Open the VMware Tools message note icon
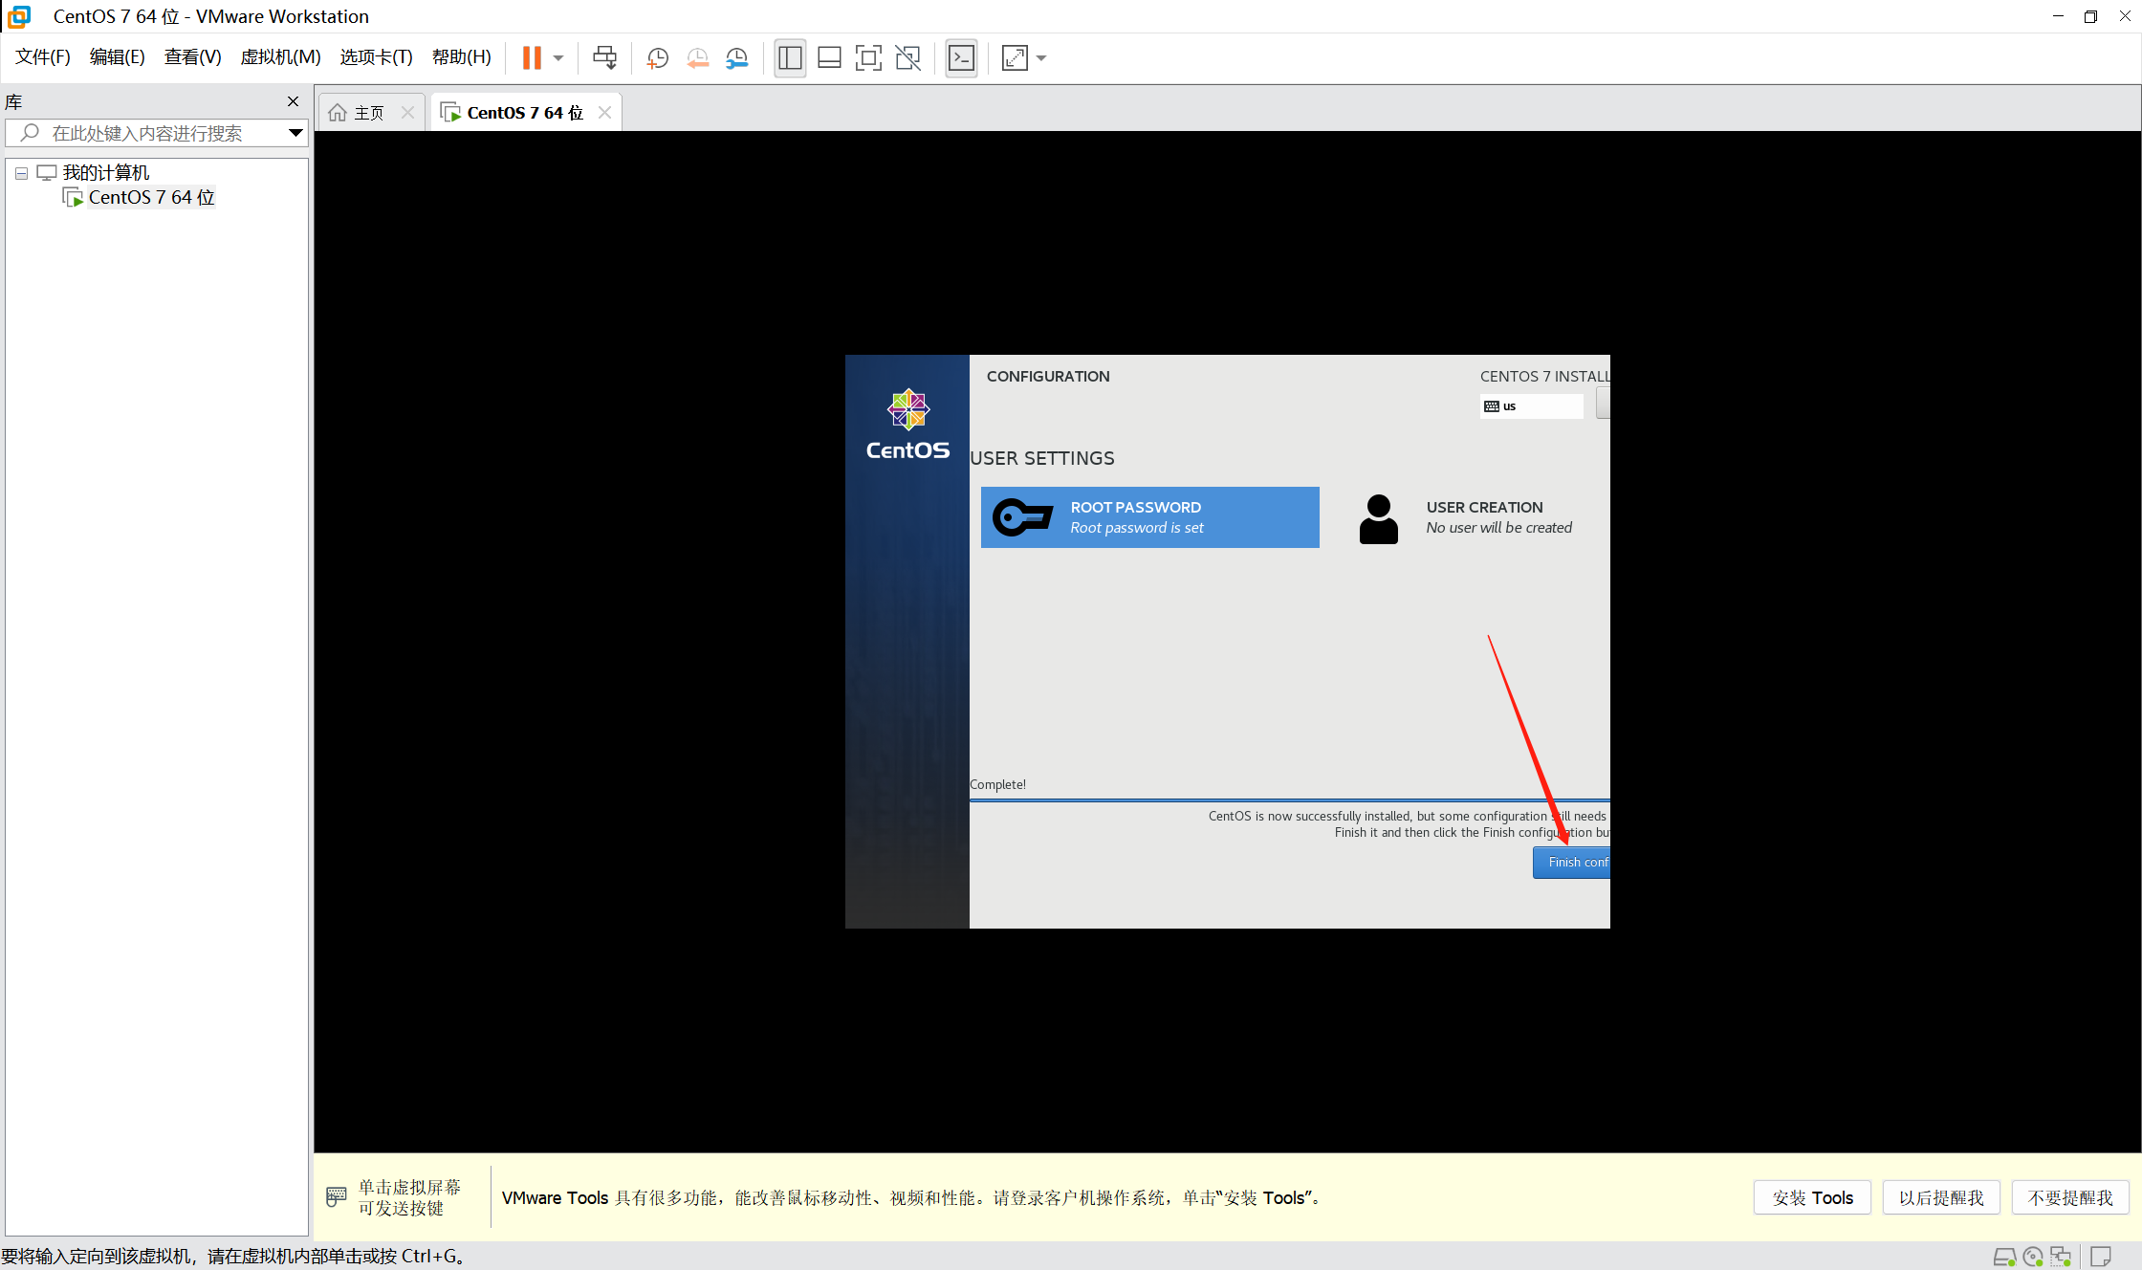 [x=2101, y=1256]
